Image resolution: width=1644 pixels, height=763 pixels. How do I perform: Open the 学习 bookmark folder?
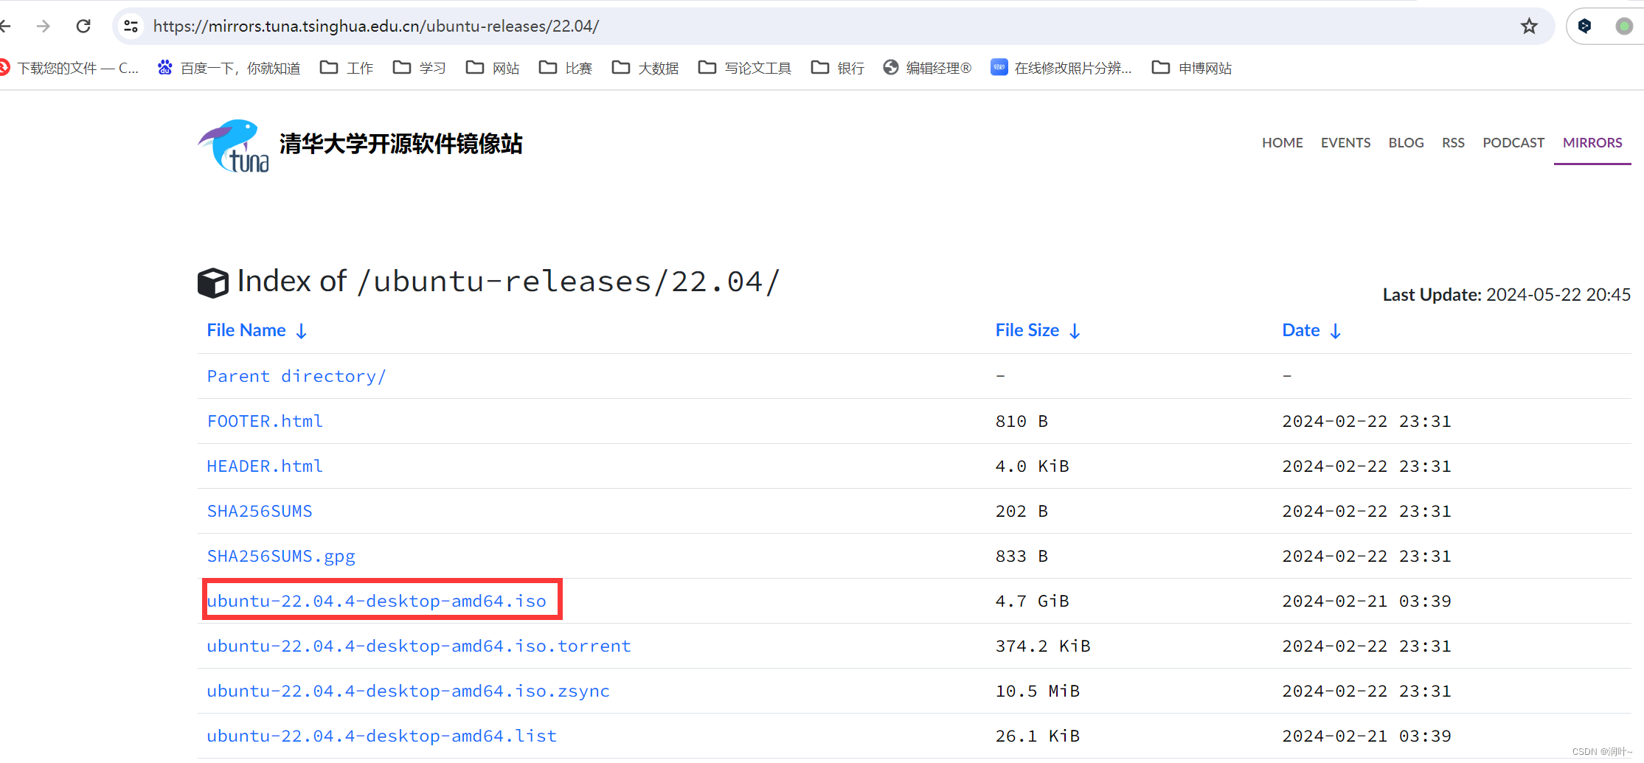(419, 68)
